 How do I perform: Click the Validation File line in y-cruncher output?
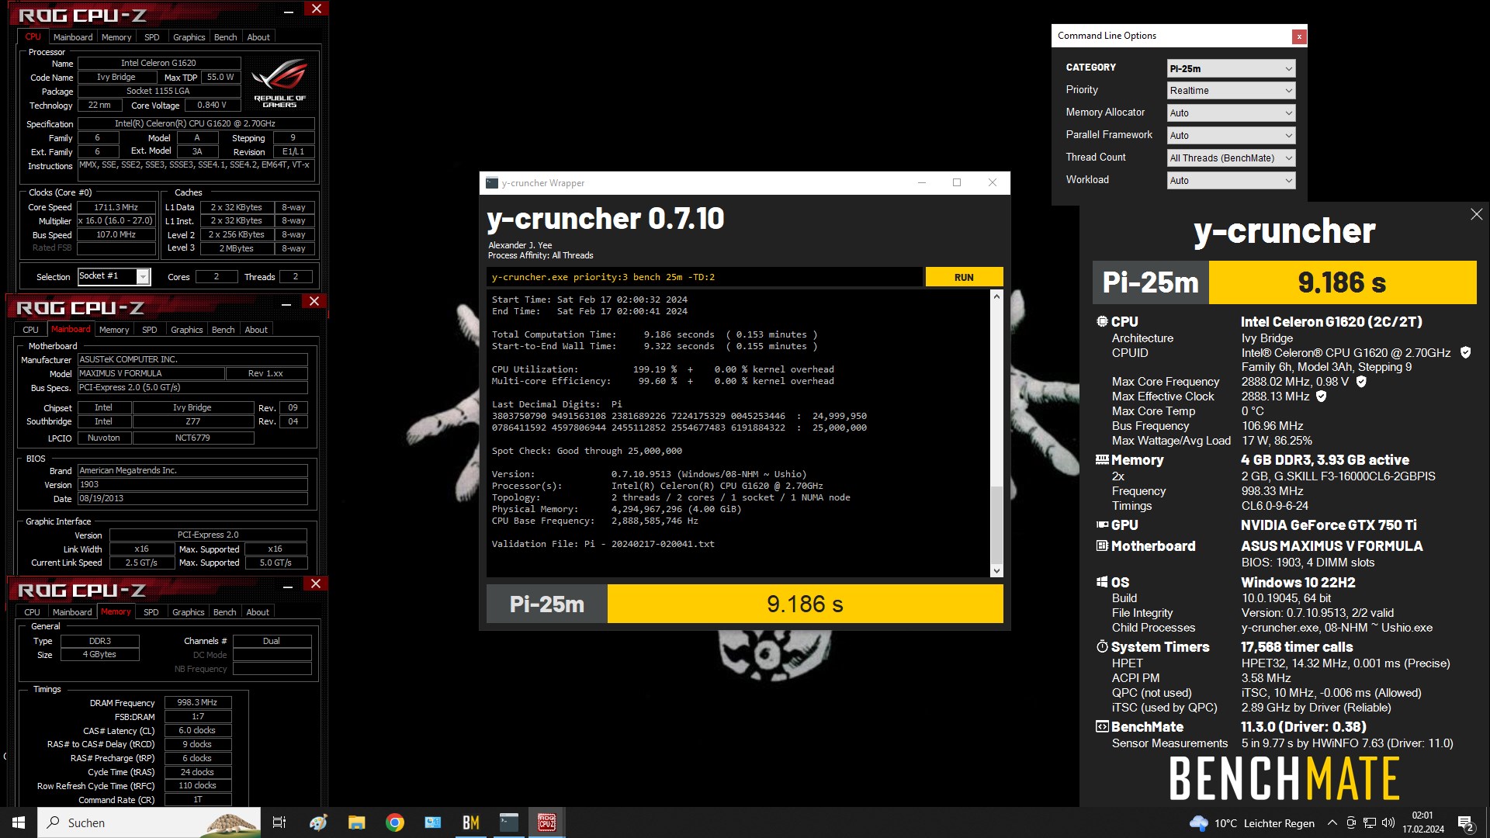(x=603, y=544)
